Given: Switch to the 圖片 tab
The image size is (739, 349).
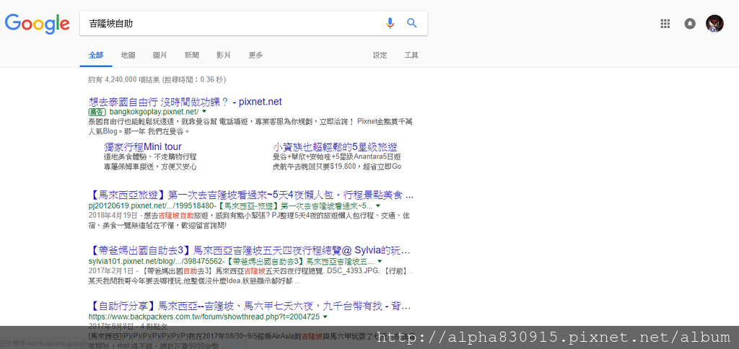Looking at the screenshot, I should click(x=159, y=55).
